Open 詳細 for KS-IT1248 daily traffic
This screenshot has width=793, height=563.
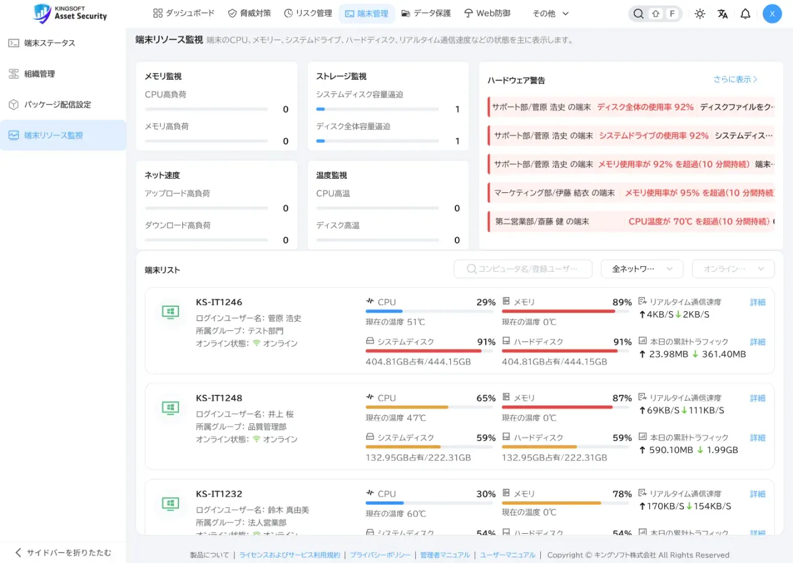pos(758,438)
